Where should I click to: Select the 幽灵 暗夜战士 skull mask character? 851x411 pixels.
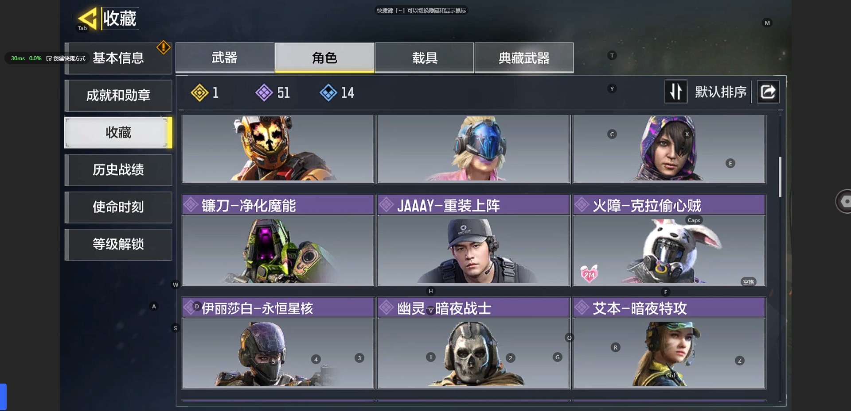[x=473, y=343]
